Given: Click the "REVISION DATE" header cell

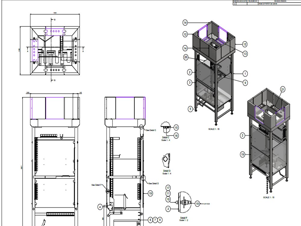Looking at the screenshot, I should (241, 1).
